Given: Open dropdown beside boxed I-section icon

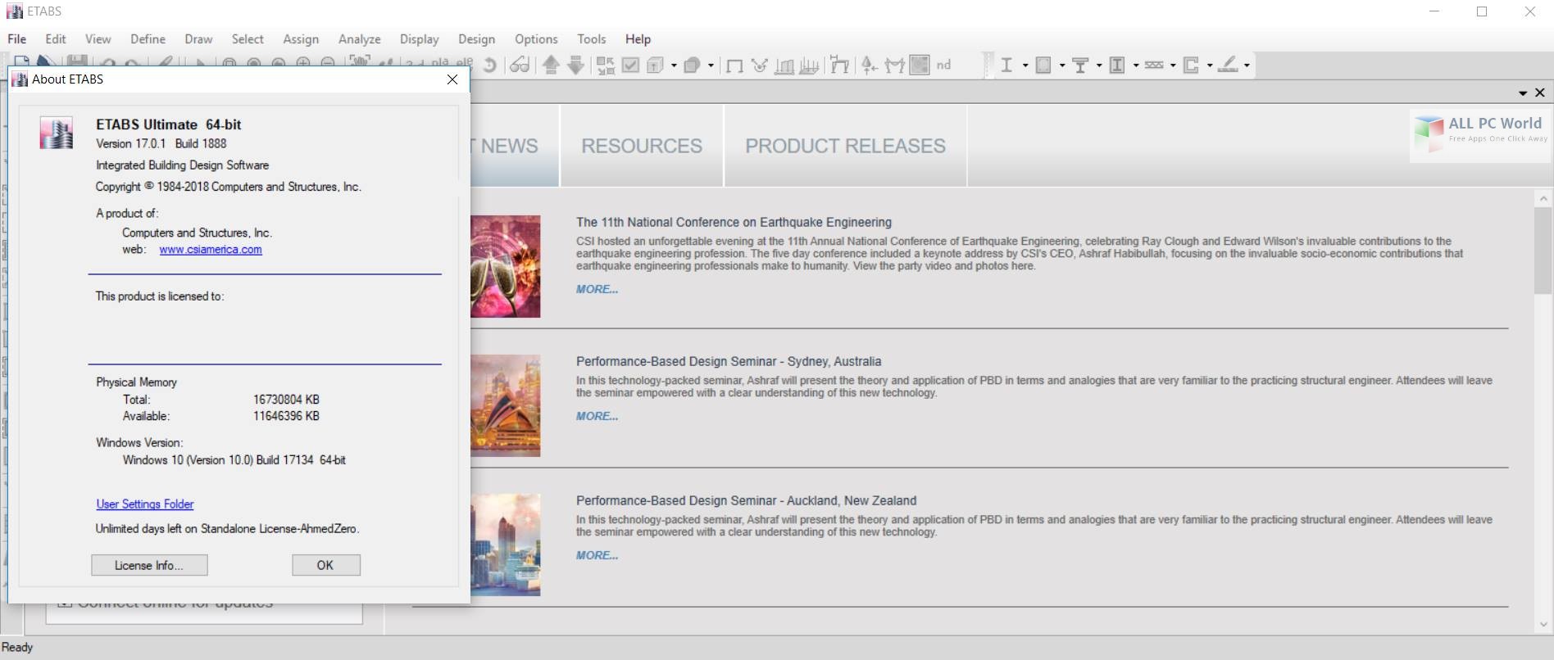Looking at the screenshot, I should [1135, 66].
